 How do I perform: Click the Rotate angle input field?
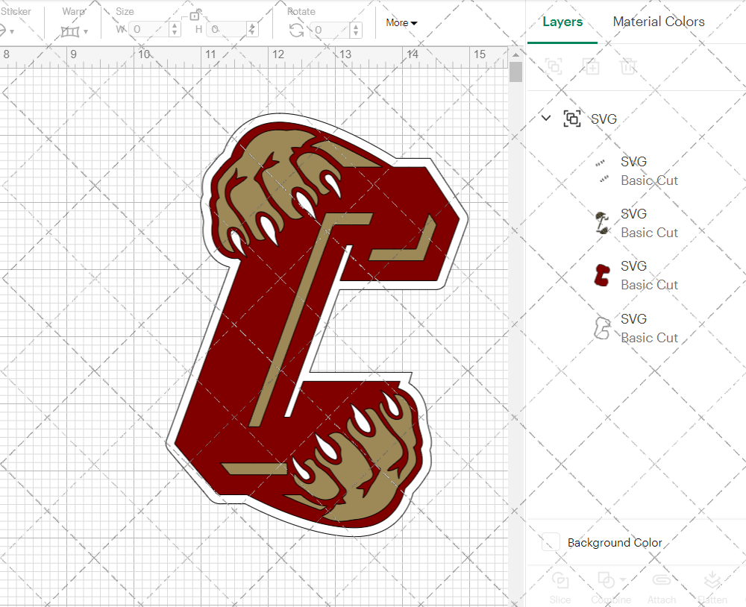(x=331, y=31)
